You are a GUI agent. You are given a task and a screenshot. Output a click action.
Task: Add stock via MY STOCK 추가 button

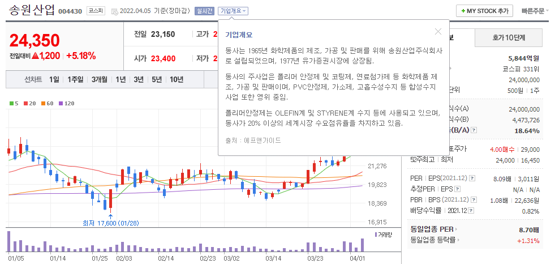pos(484,11)
